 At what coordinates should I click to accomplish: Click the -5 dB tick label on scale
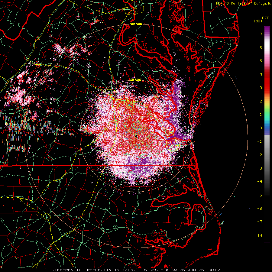pyautogui.click(x=260, y=195)
